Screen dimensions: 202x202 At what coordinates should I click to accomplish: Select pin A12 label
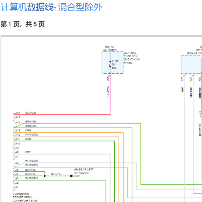[18, 135]
